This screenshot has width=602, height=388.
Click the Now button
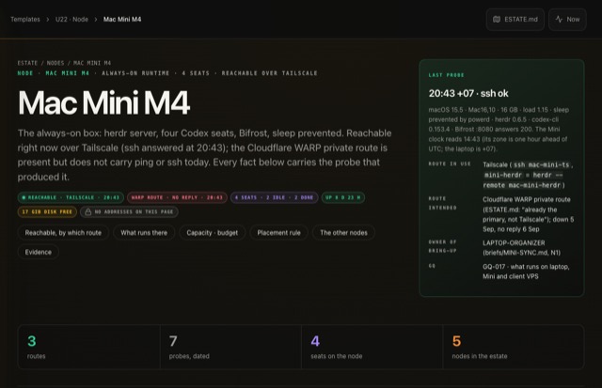(x=567, y=19)
